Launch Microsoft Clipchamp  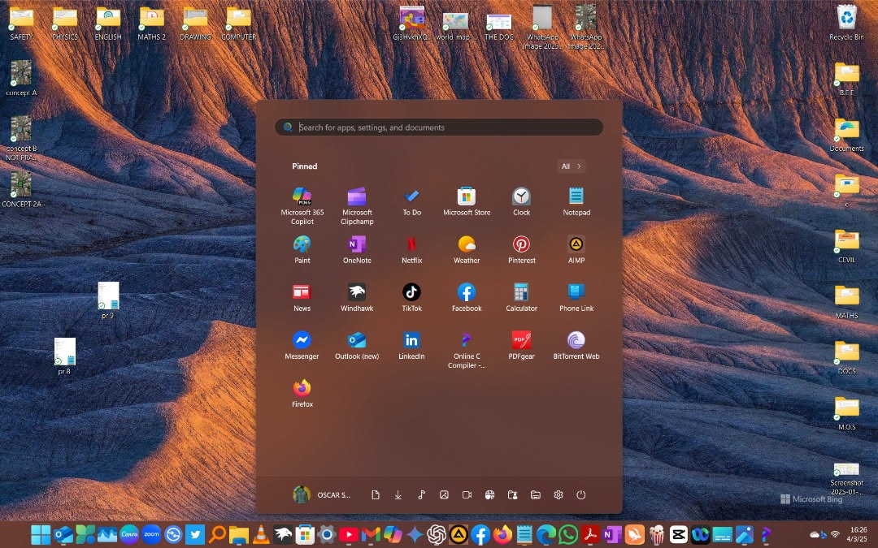tap(357, 205)
